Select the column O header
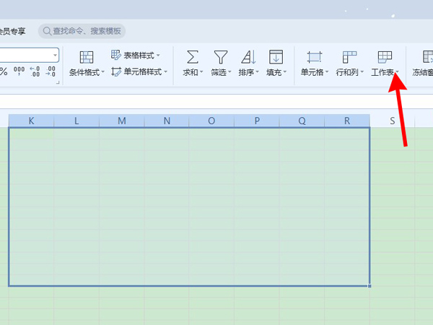This screenshot has width=433, height=325. point(211,121)
